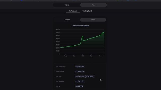Screen dimensions: 161x90
Task: Select the CRYPTO segment
Action: [x=67, y=20]
